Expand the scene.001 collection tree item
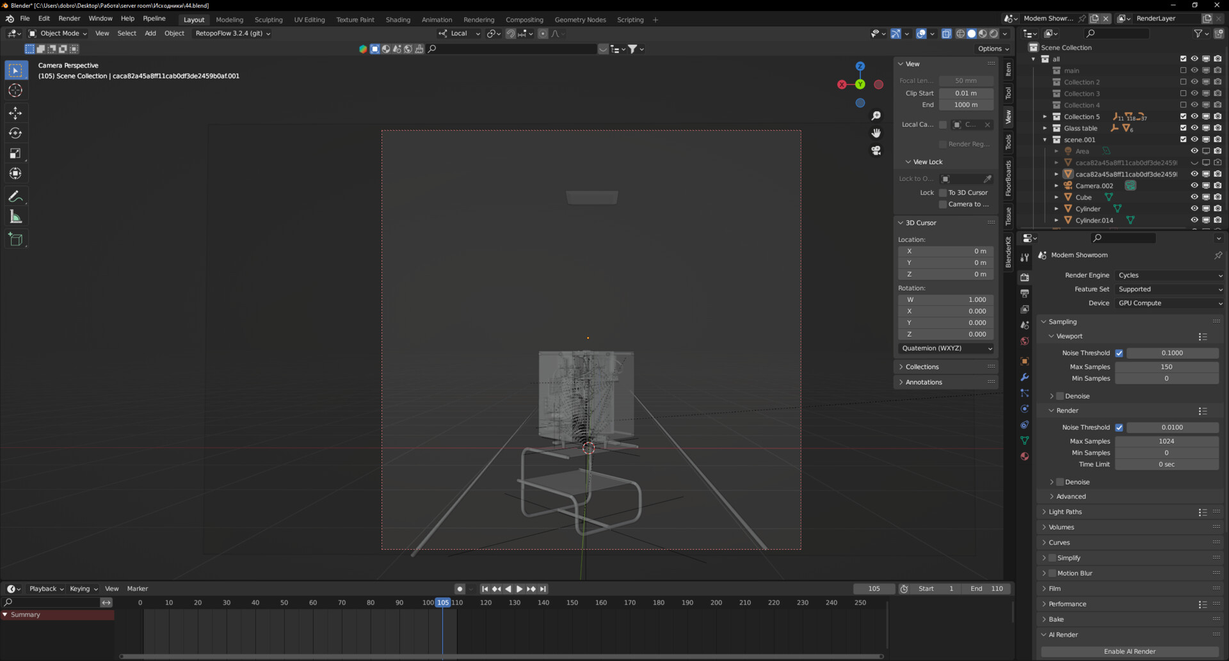1229x661 pixels. pyautogui.click(x=1045, y=139)
